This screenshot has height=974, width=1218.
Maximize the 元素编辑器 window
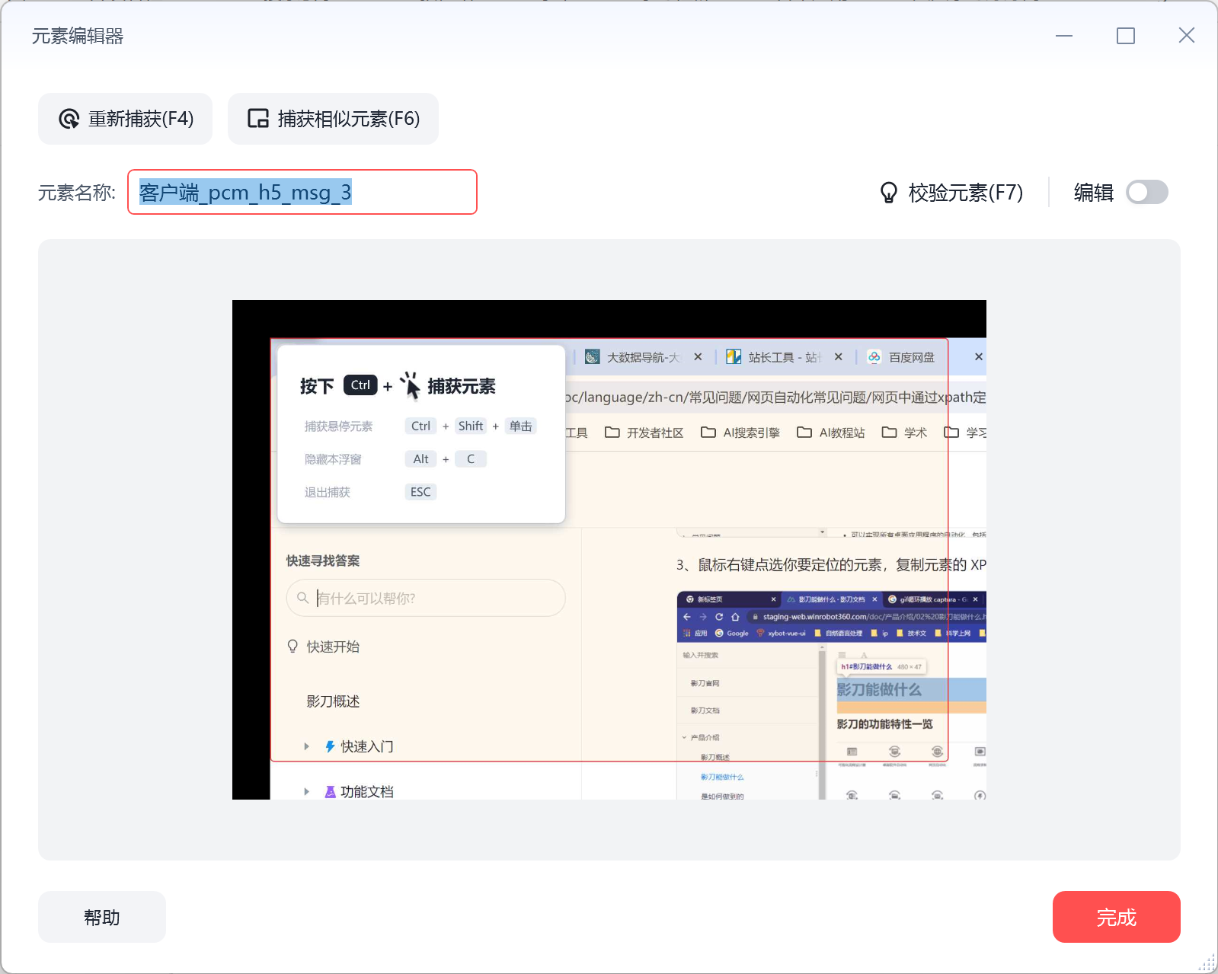[1125, 36]
